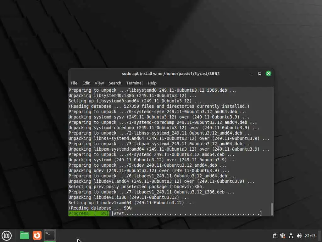This screenshot has width=322, height=242.
Task: Minimize the terminal window
Action: click(x=251, y=74)
